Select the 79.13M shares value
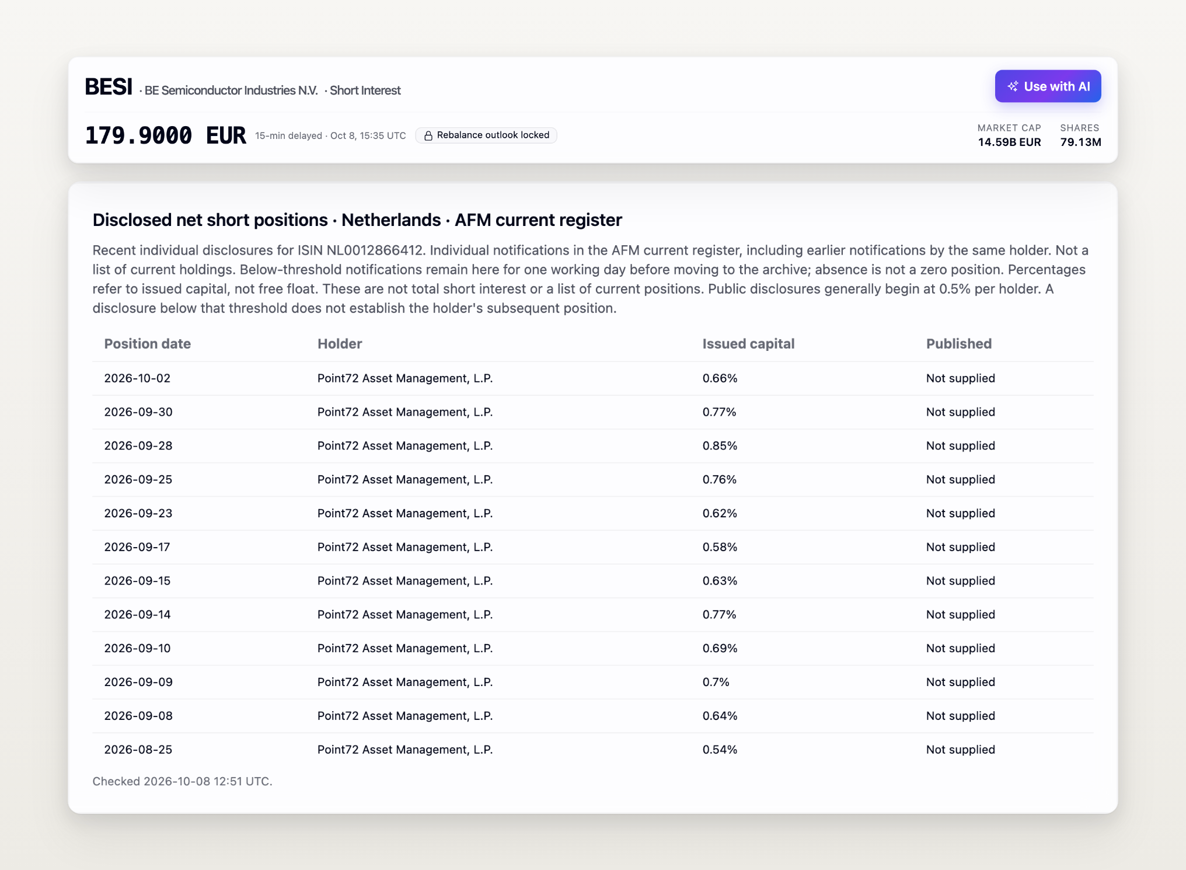Screen dimensions: 1186x870 1080,142
